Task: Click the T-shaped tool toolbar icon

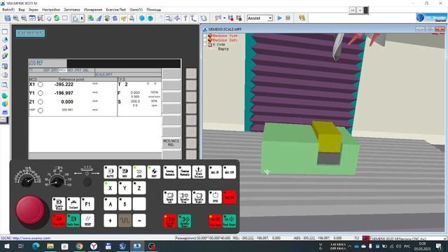Action: [185, 18]
